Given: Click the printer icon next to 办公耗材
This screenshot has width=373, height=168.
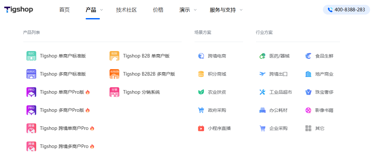Looking at the screenshot, I should click(262, 110).
